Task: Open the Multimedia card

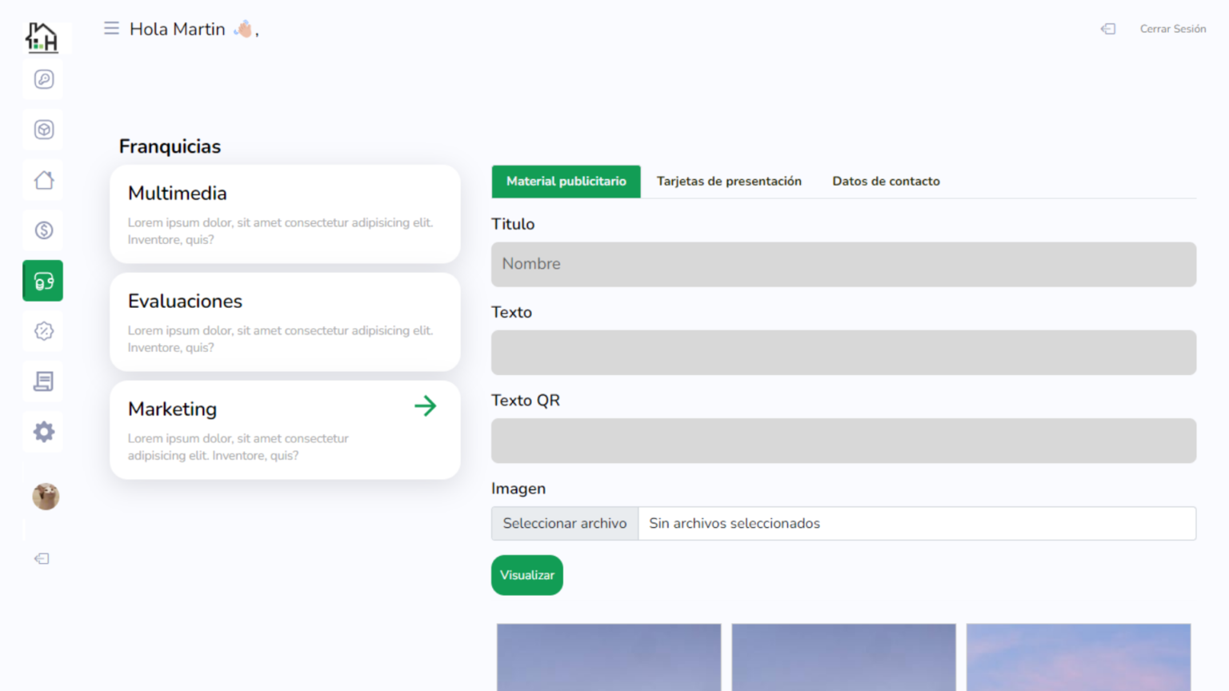Action: click(285, 214)
